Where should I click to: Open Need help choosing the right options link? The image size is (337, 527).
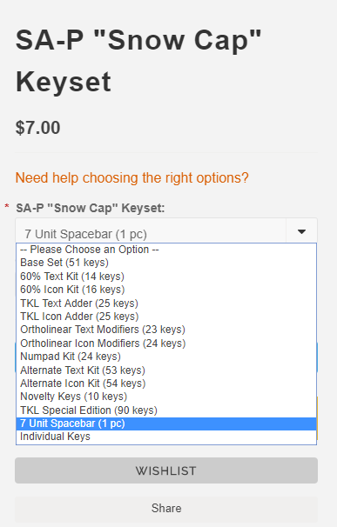pyautogui.click(x=132, y=177)
